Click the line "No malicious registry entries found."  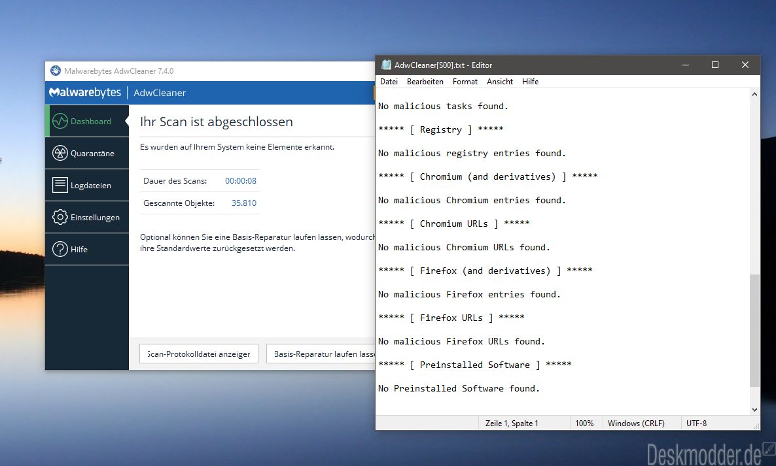click(x=472, y=153)
